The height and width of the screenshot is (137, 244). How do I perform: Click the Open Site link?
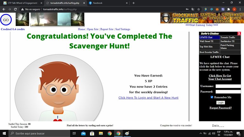pyautogui.click(x=92, y=29)
